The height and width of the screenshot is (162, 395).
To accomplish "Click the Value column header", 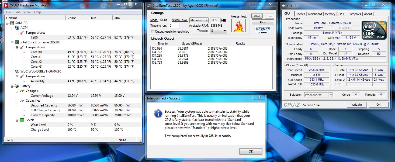I will pyautogui.click(x=78, y=18).
